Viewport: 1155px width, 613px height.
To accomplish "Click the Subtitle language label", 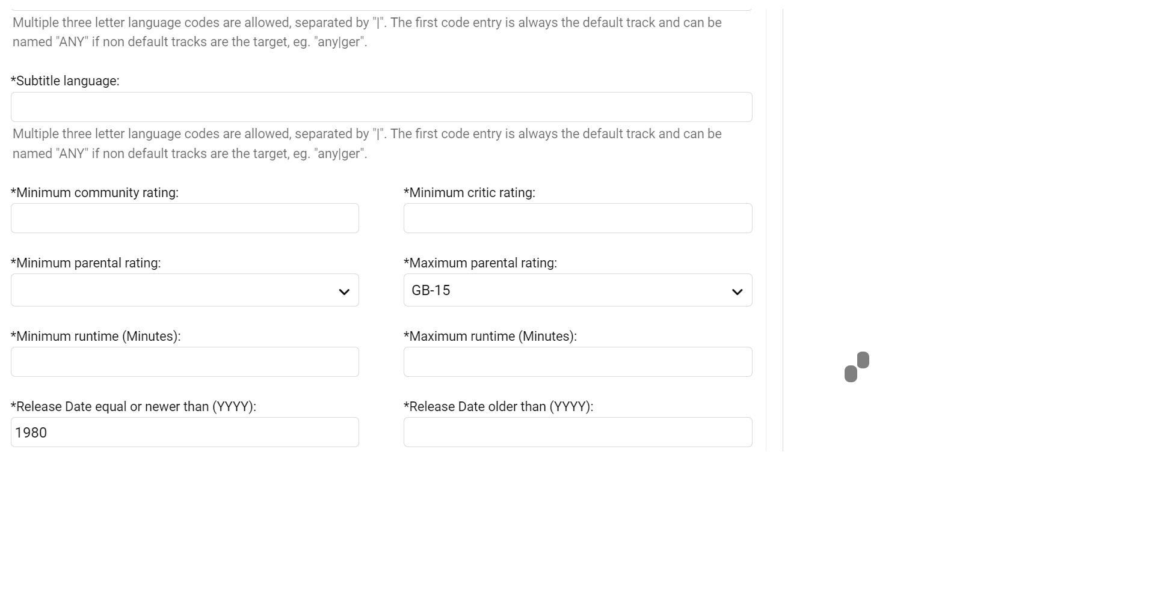I will point(65,81).
